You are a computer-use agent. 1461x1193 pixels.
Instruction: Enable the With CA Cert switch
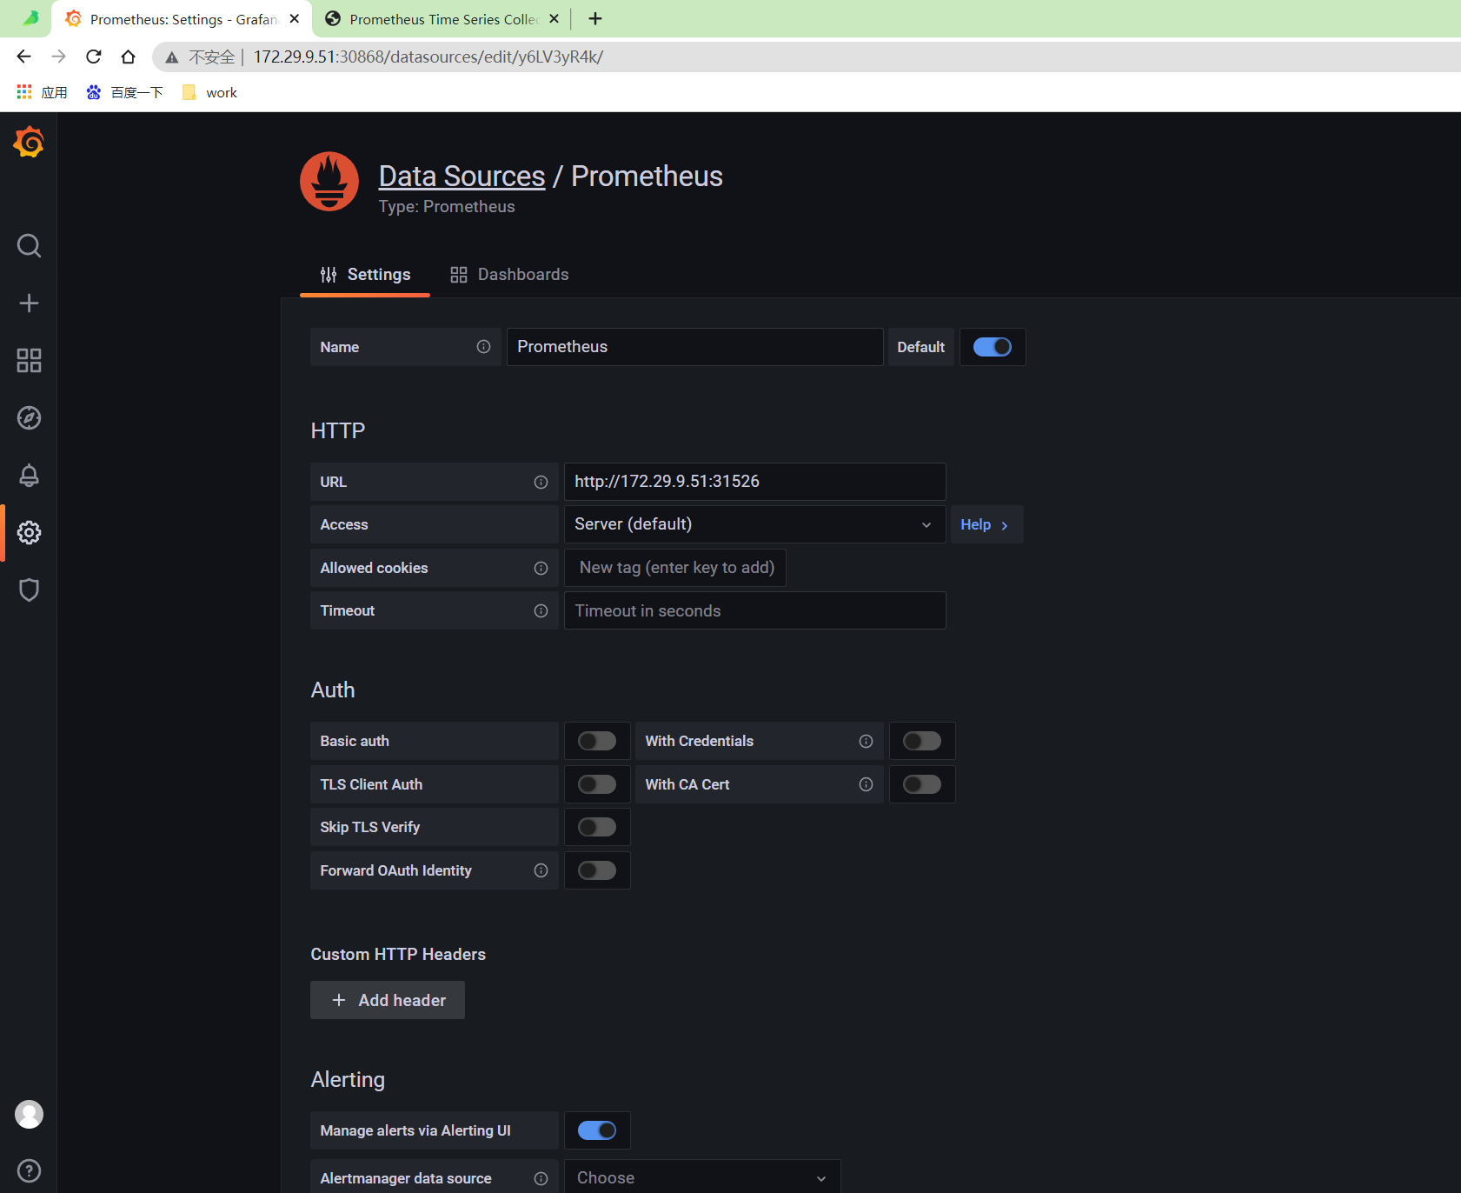tap(922, 784)
